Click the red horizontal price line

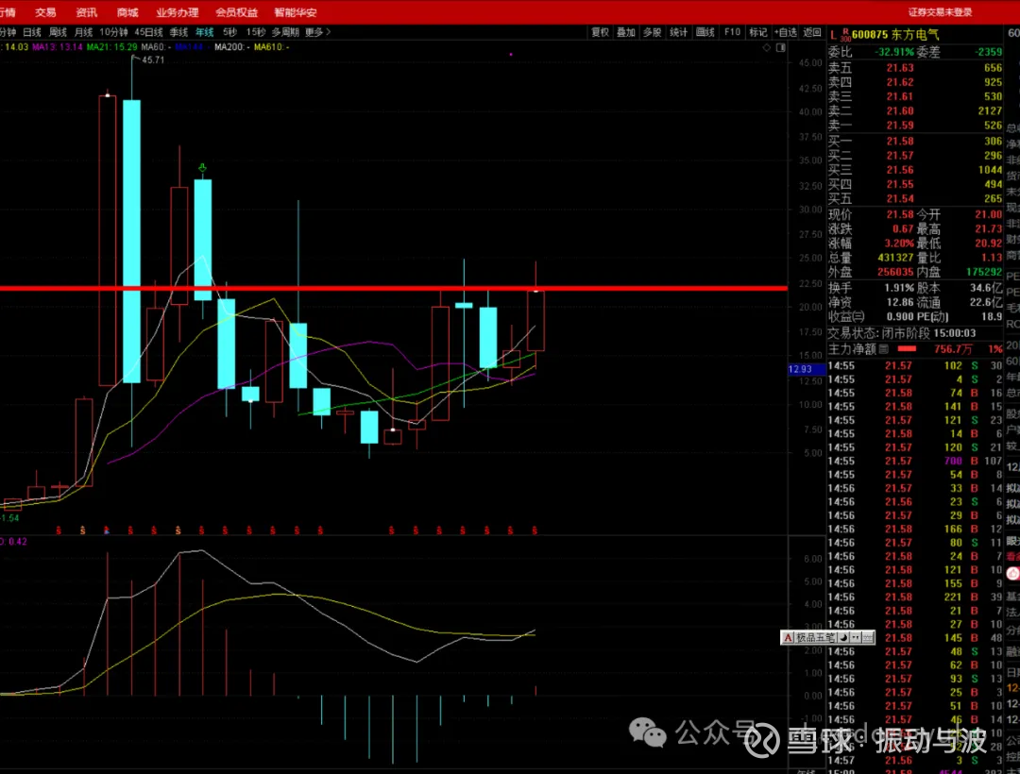tap(378, 288)
